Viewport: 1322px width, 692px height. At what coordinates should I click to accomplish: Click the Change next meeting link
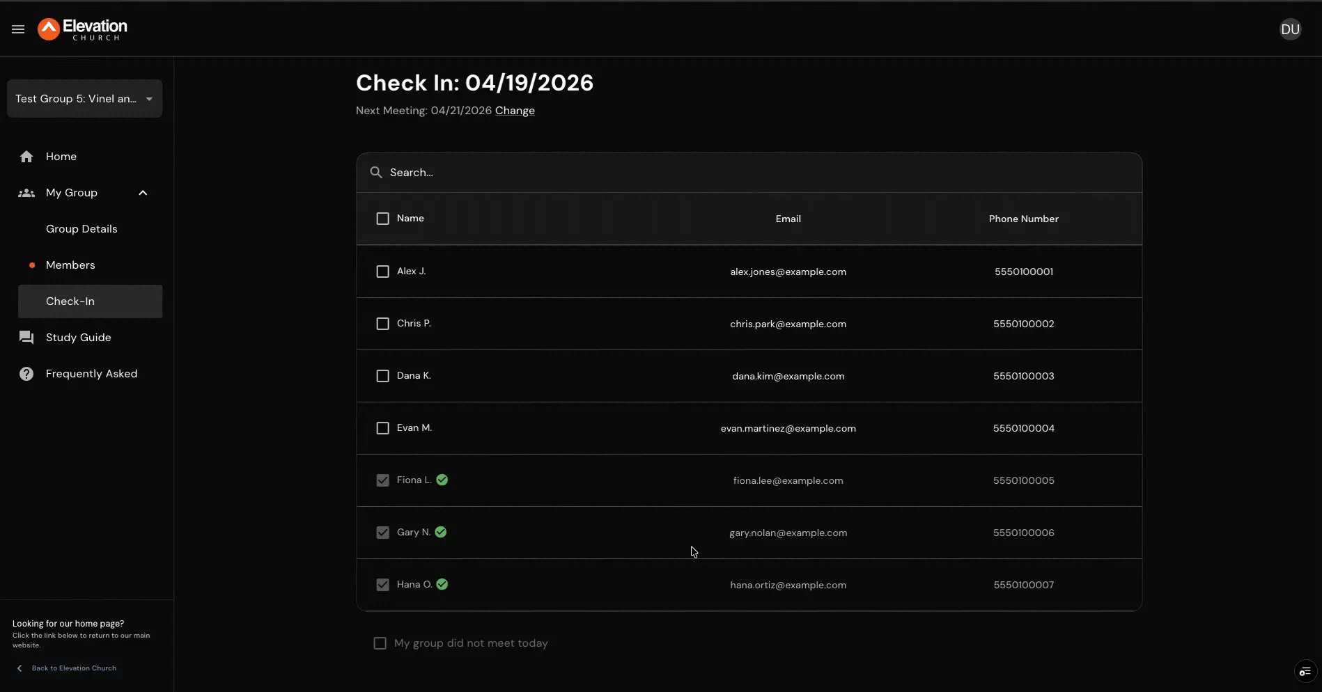[x=515, y=111]
